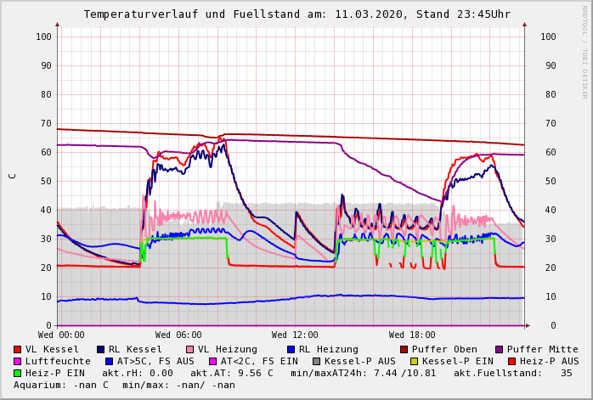
Task: Click the purple Puffer Mitte legend swatch
Action: [x=499, y=349]
